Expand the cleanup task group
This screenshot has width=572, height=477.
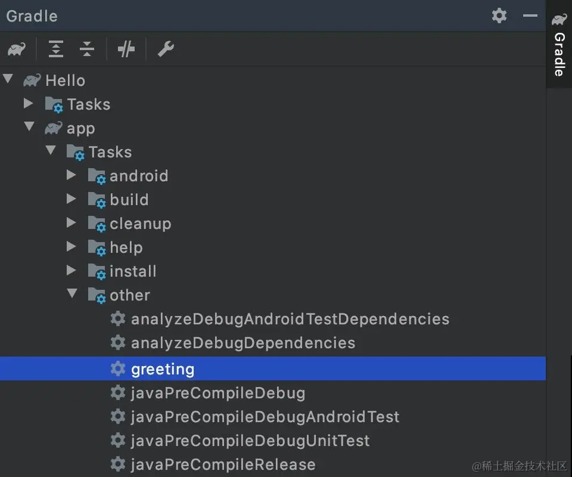[71, 222]
